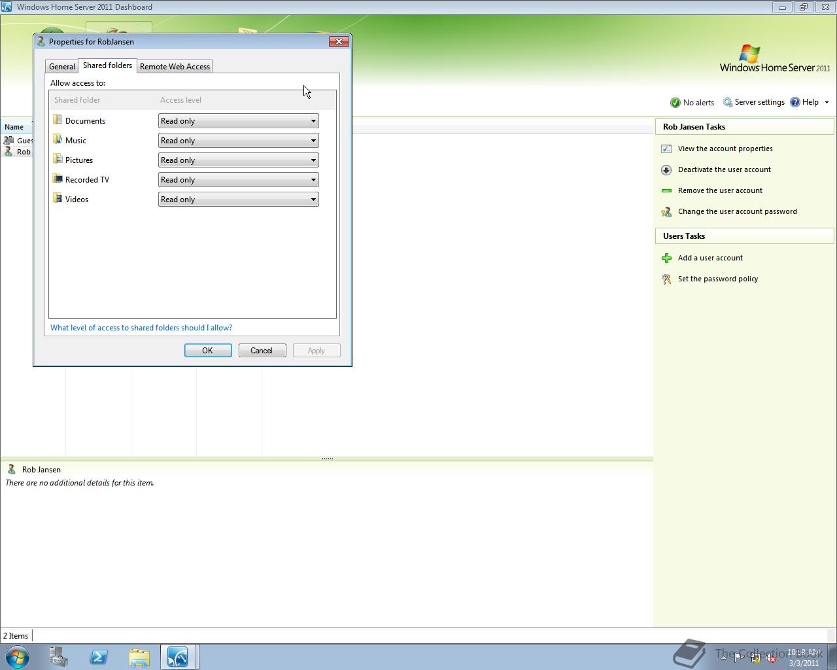837x670 pixels.
Task: Select the Rob user row
Action: [18, 152]
